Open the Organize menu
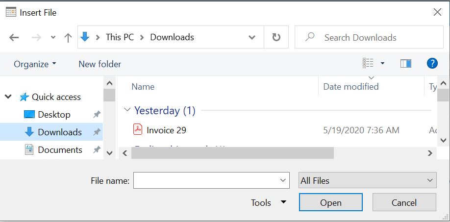This screenshot has height=222, width=450. coord(35,64)
